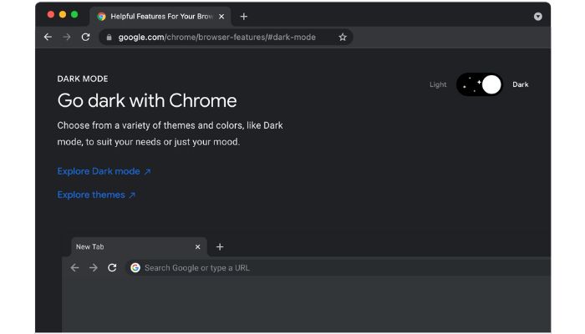Click the Go dark with Chrome heading
The height and width of the screenshot is (334, 585).
147,100
